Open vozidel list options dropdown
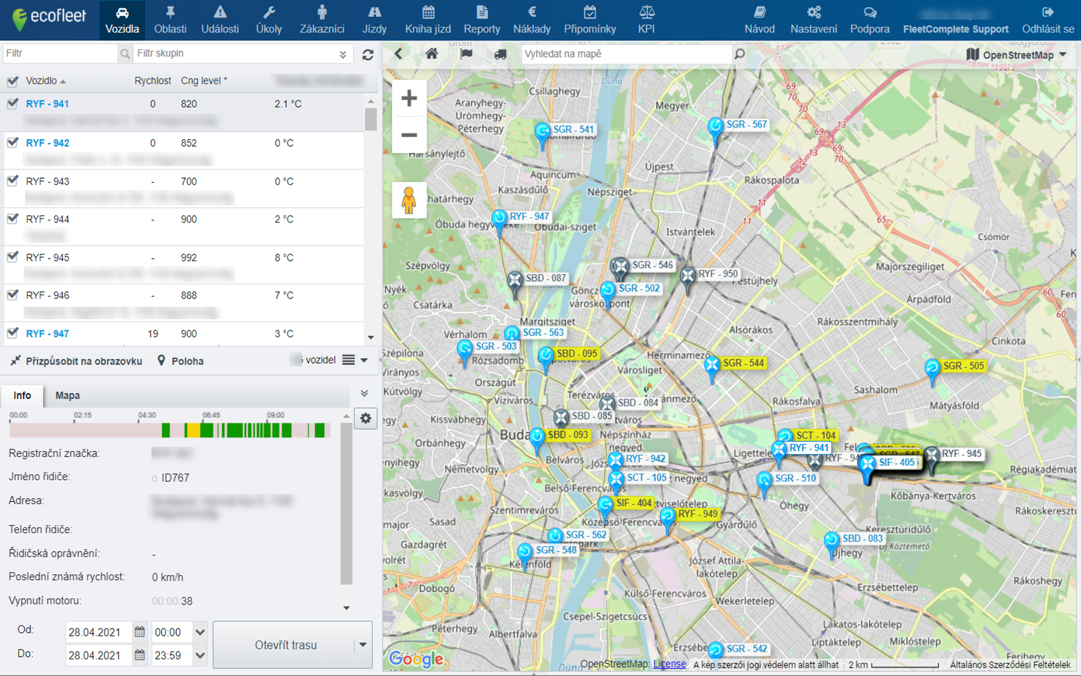This screenshot has width=1081, height=676. coord(355,360)
